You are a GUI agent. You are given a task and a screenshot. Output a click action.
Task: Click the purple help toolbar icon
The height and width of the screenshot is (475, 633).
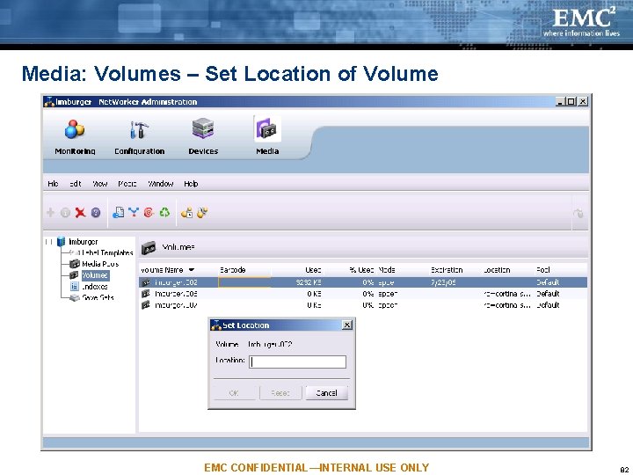click(x=96, y=213)
